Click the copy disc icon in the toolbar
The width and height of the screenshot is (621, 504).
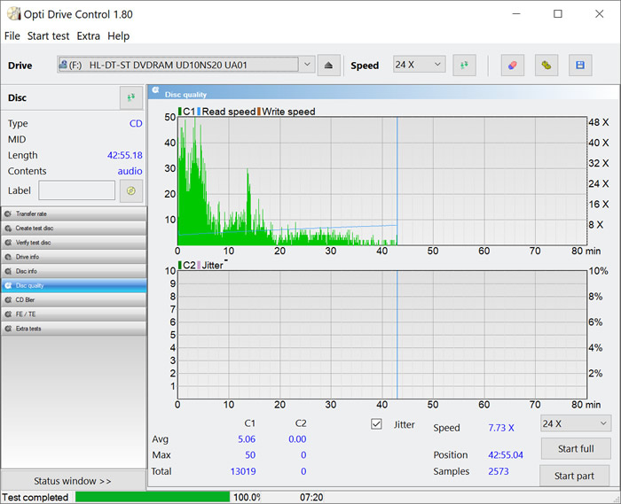click(546, 66)
